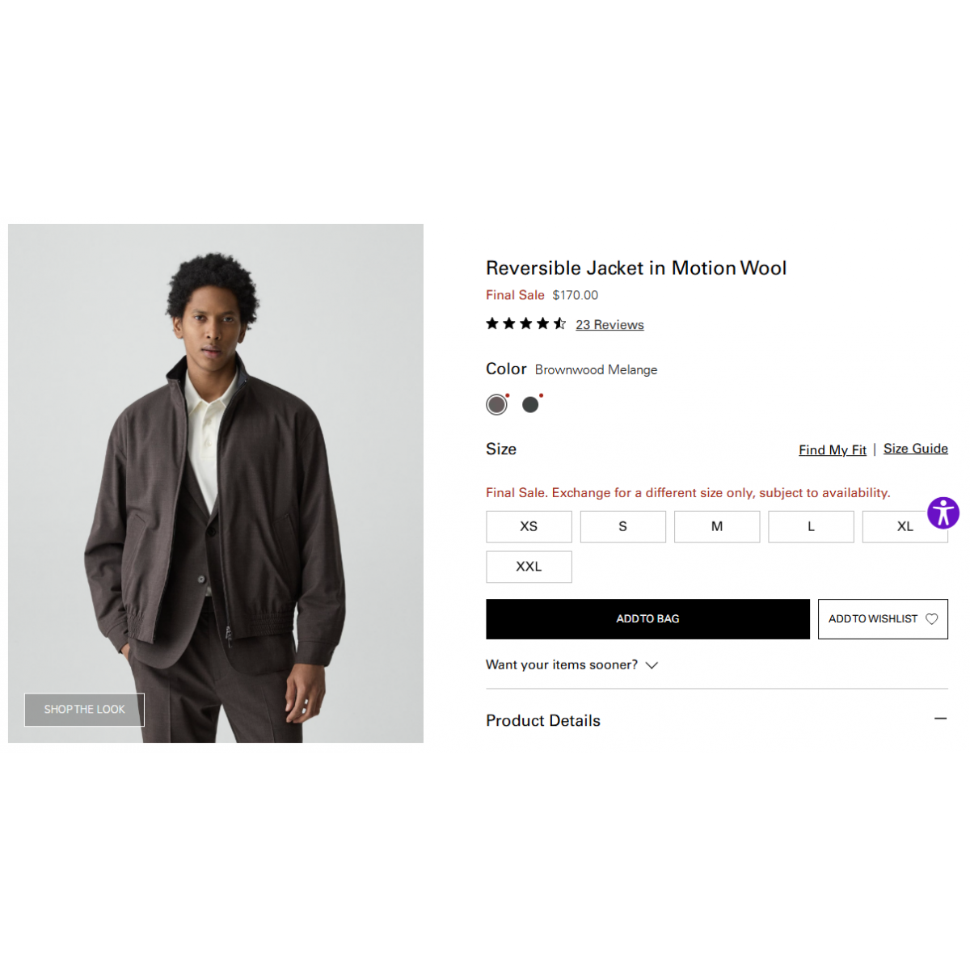Select the Brownwood Melange color swatch
This screenshot has height=970, width=970.
(x=496, y=404)
